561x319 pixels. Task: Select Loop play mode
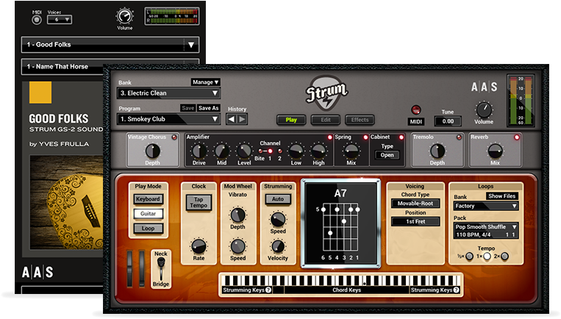[148, 229]
